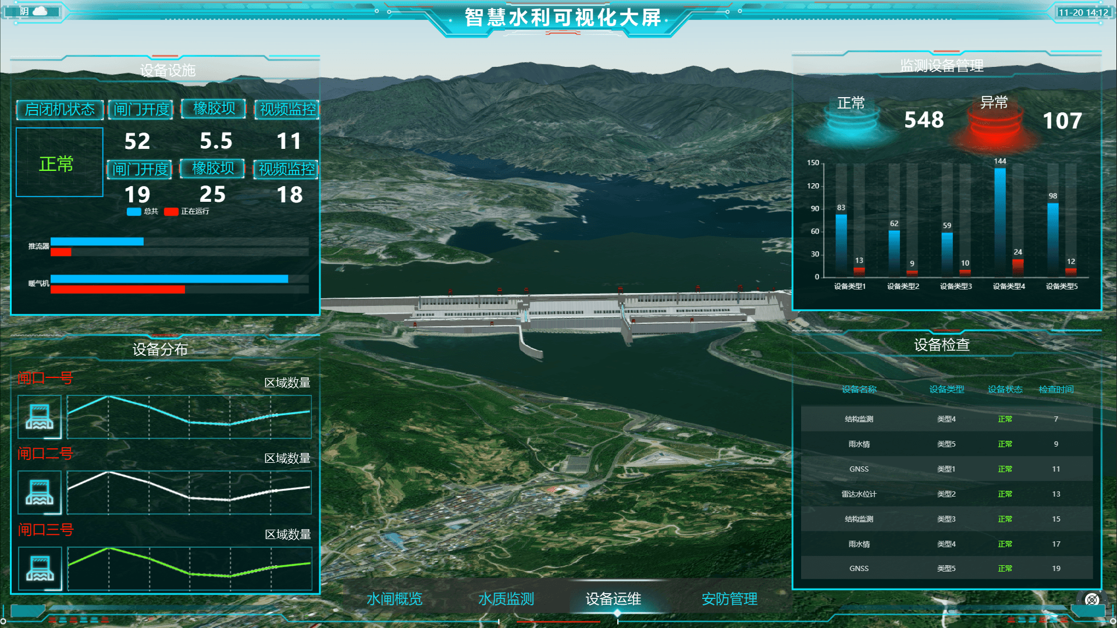Open the 闸口一号 sluice gate icon

tap(40, 417)
